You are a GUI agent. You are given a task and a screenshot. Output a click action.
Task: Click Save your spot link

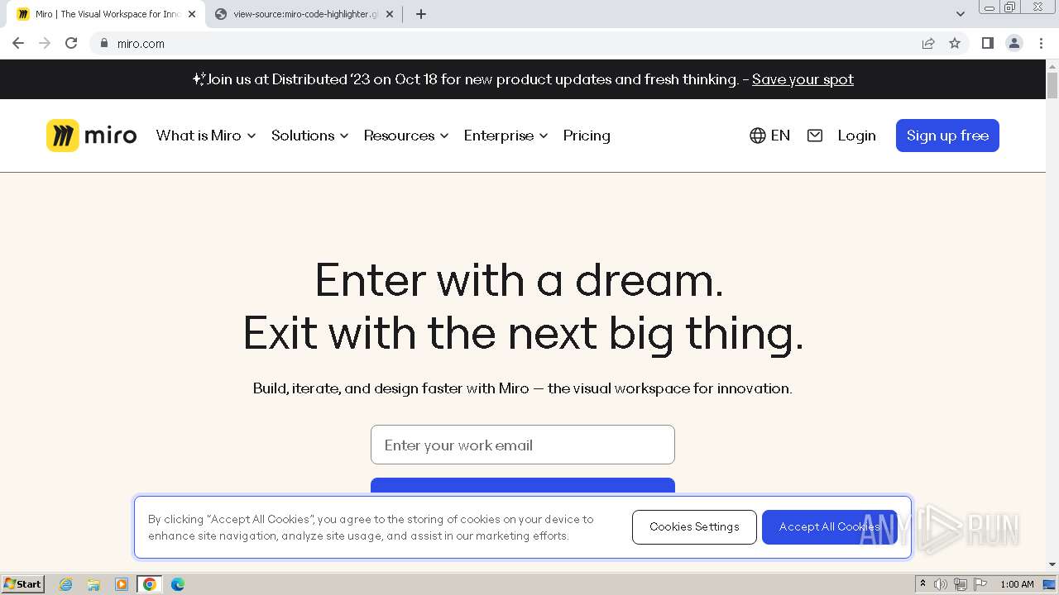803,79
